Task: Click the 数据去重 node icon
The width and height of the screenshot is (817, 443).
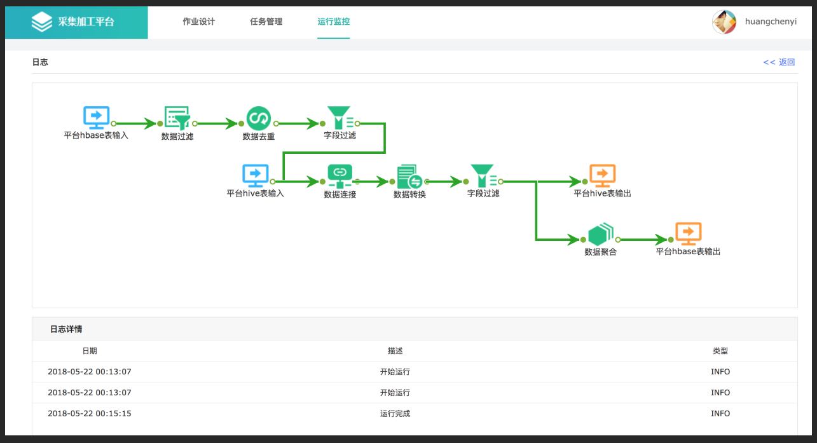Action: pyautogui.click(x=259, y=118)
